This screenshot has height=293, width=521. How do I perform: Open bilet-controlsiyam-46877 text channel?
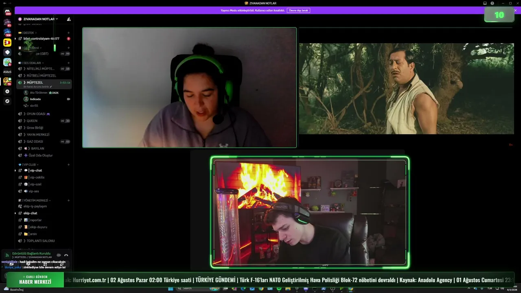coord(44,39)
